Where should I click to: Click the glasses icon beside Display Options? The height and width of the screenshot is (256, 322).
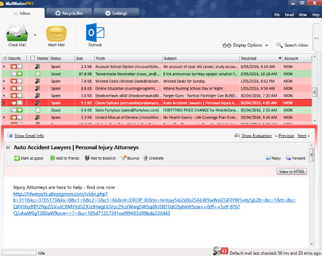pos(227,45)
